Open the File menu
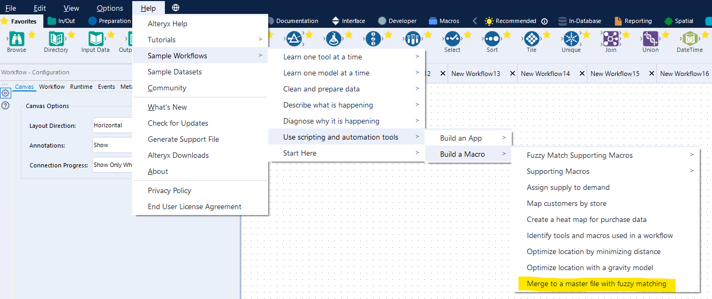The width and height of the screenshot is (712, 299). click(11, 8)
